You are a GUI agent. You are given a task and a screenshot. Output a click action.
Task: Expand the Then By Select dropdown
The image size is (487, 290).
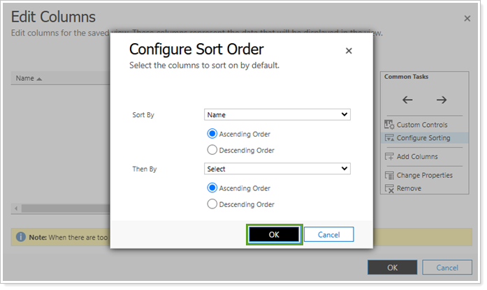click(277, 169)
